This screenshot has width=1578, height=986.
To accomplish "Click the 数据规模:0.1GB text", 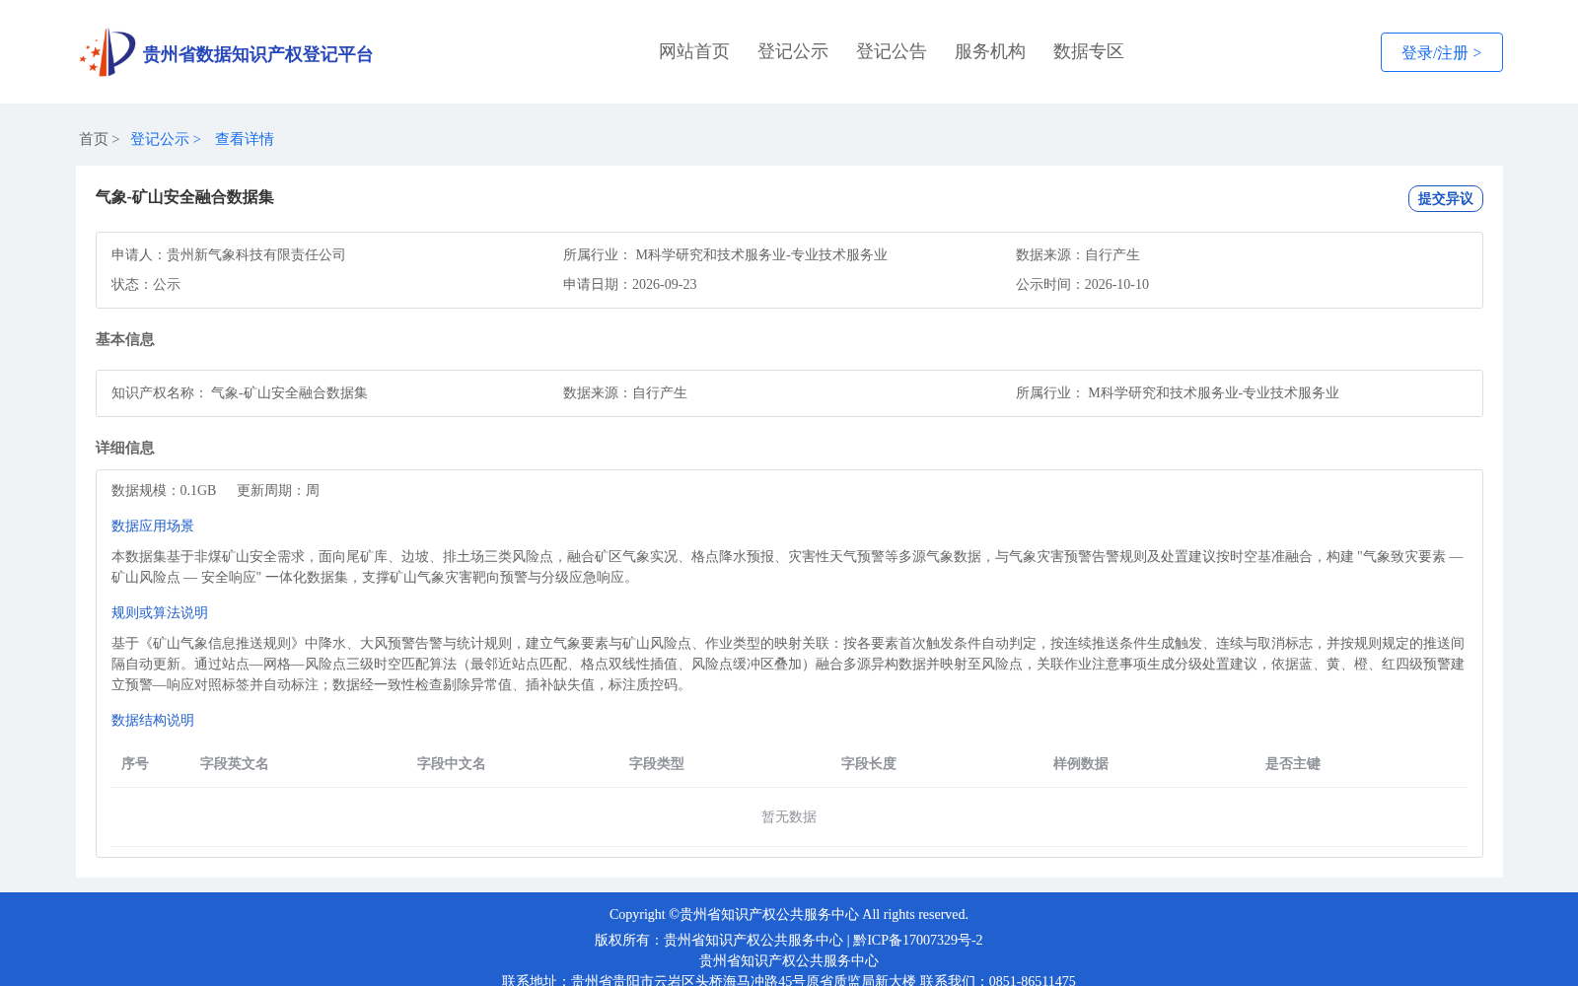I will (x=164, y=490).
